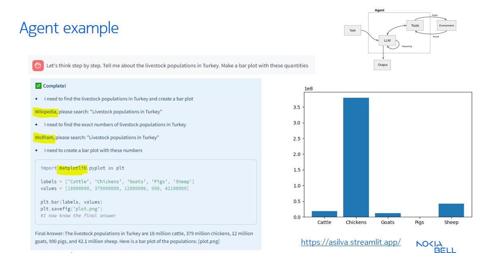Click the highlighted matplotlib text in the code
This screenshot has height=253, width=477.
click(72, 168)
